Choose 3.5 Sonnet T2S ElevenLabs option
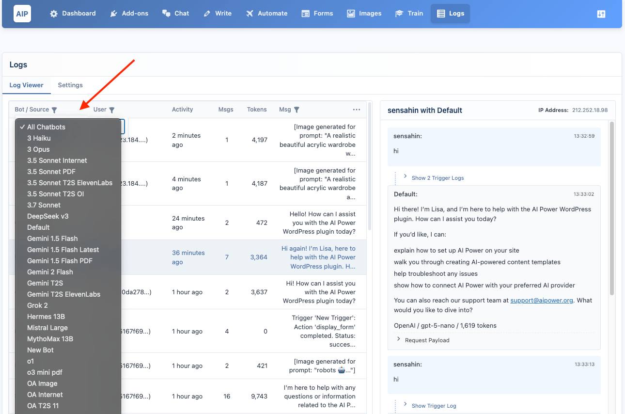 (68, 183)
